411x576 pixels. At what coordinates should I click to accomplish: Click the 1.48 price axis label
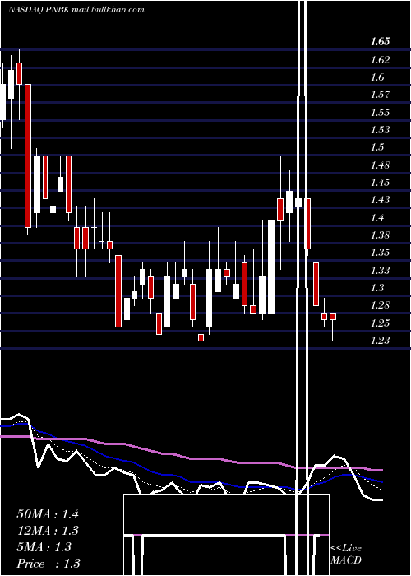click(380, 165)
